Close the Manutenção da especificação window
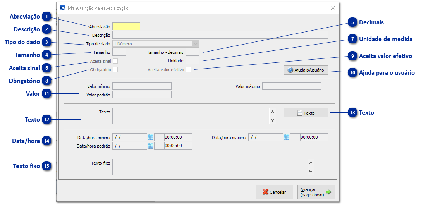Image resolution: width=421 pixels, height=208 pixels. pyautogui.click(x=333, y=8)
